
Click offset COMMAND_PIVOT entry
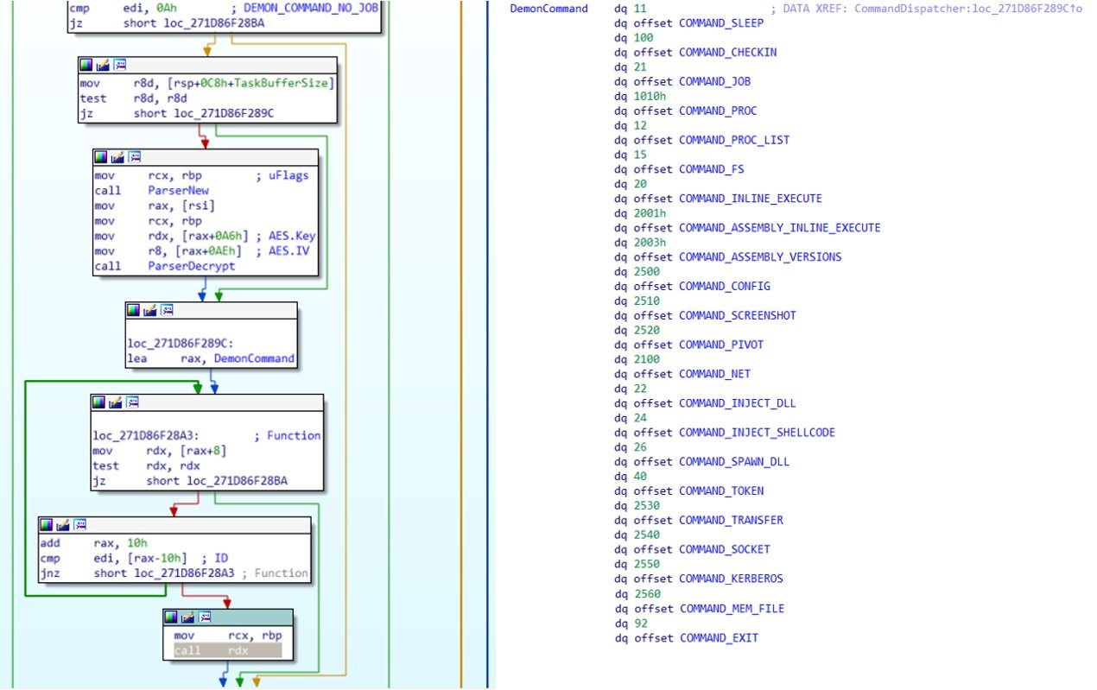pos(688,345)
